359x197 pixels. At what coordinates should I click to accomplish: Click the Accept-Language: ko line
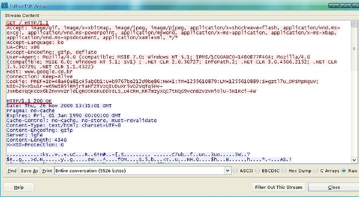pyautogui.click(x=35, y=42)
